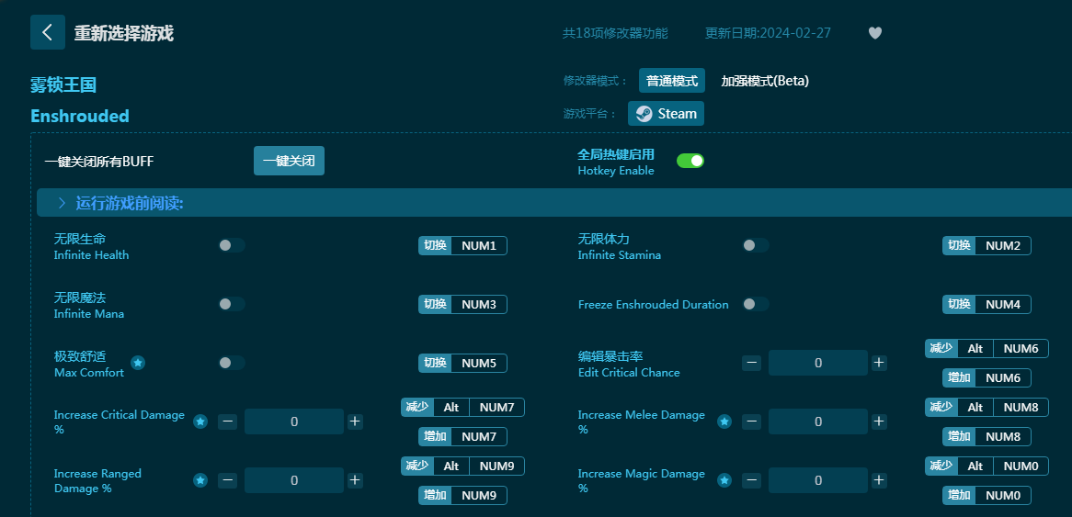Switch to 加强模式(Beta) mode
Screen dimensions: 1072x517
pyautogui.click(x=765, y=81)
